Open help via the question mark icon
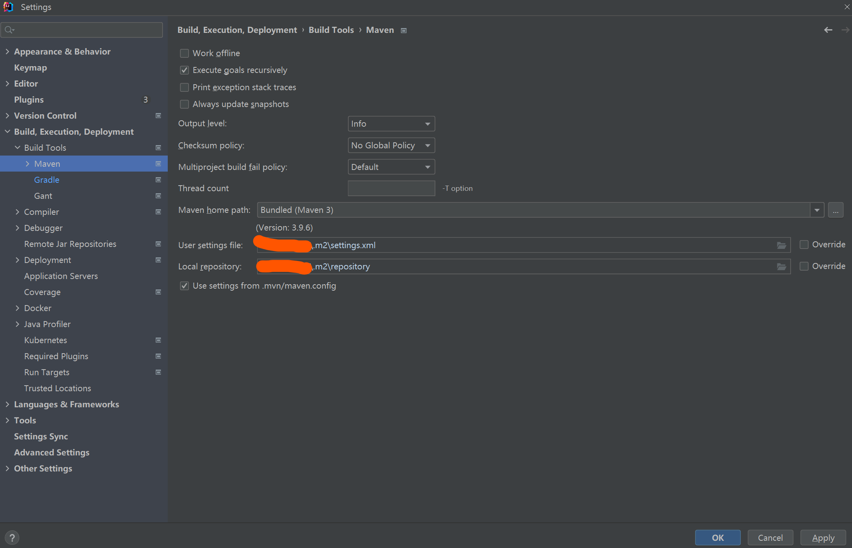The image size is (852, 548). coord(12,538)
